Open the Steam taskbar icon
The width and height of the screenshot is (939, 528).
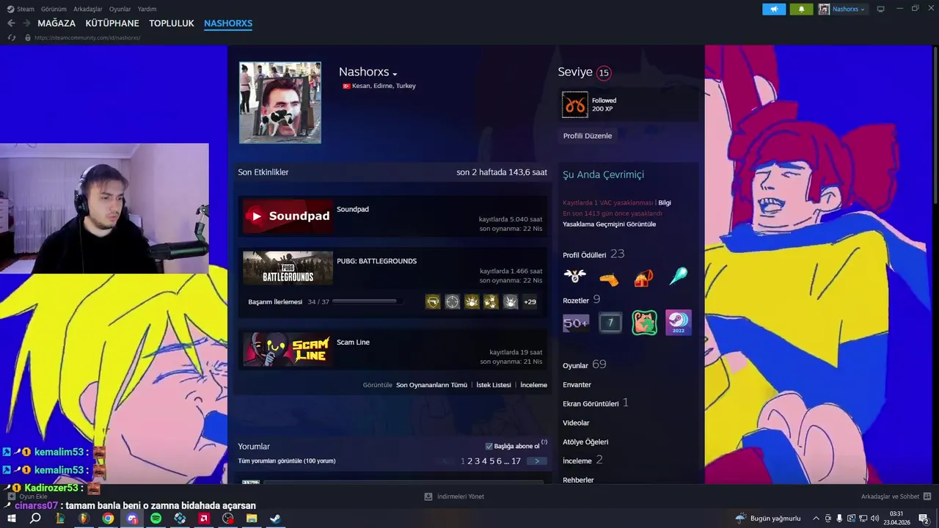click(x=275, y=518)
